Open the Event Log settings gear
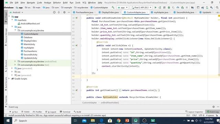 tap(213, 107)
